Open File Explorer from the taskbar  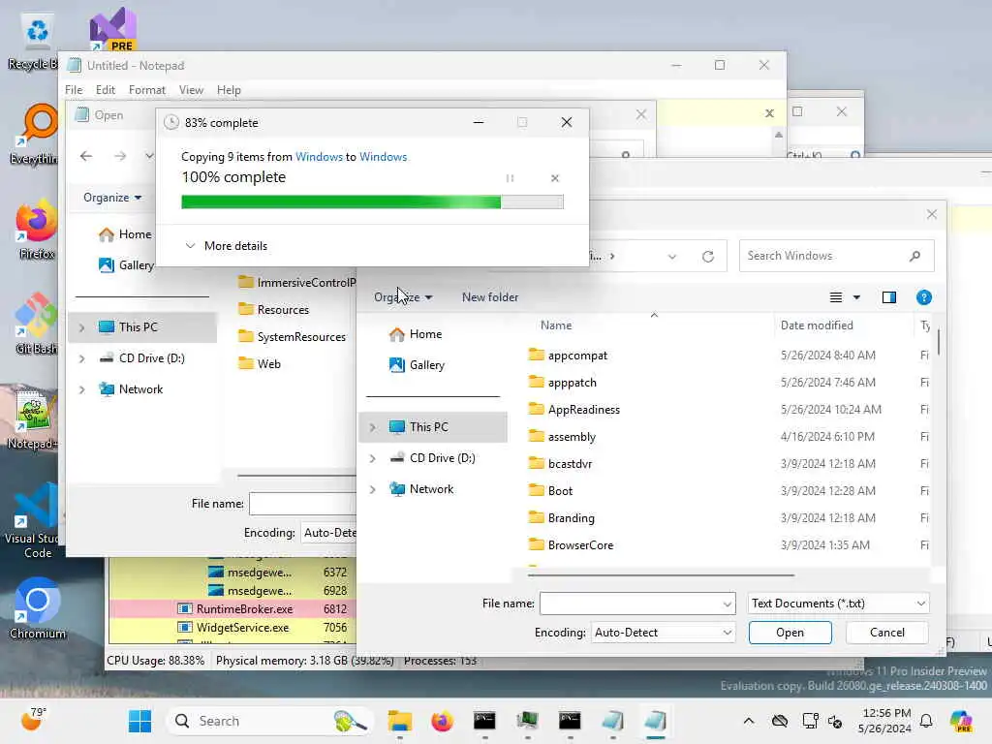pos(400,721)
